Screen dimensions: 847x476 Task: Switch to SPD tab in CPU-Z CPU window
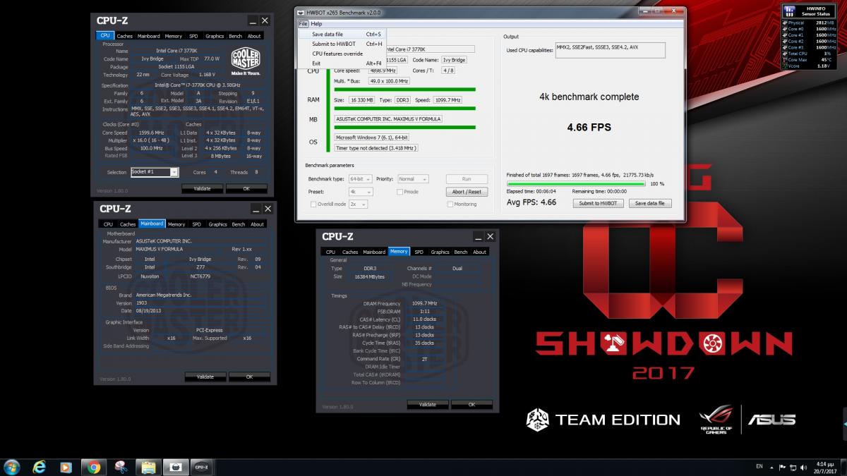click(193, 35)
